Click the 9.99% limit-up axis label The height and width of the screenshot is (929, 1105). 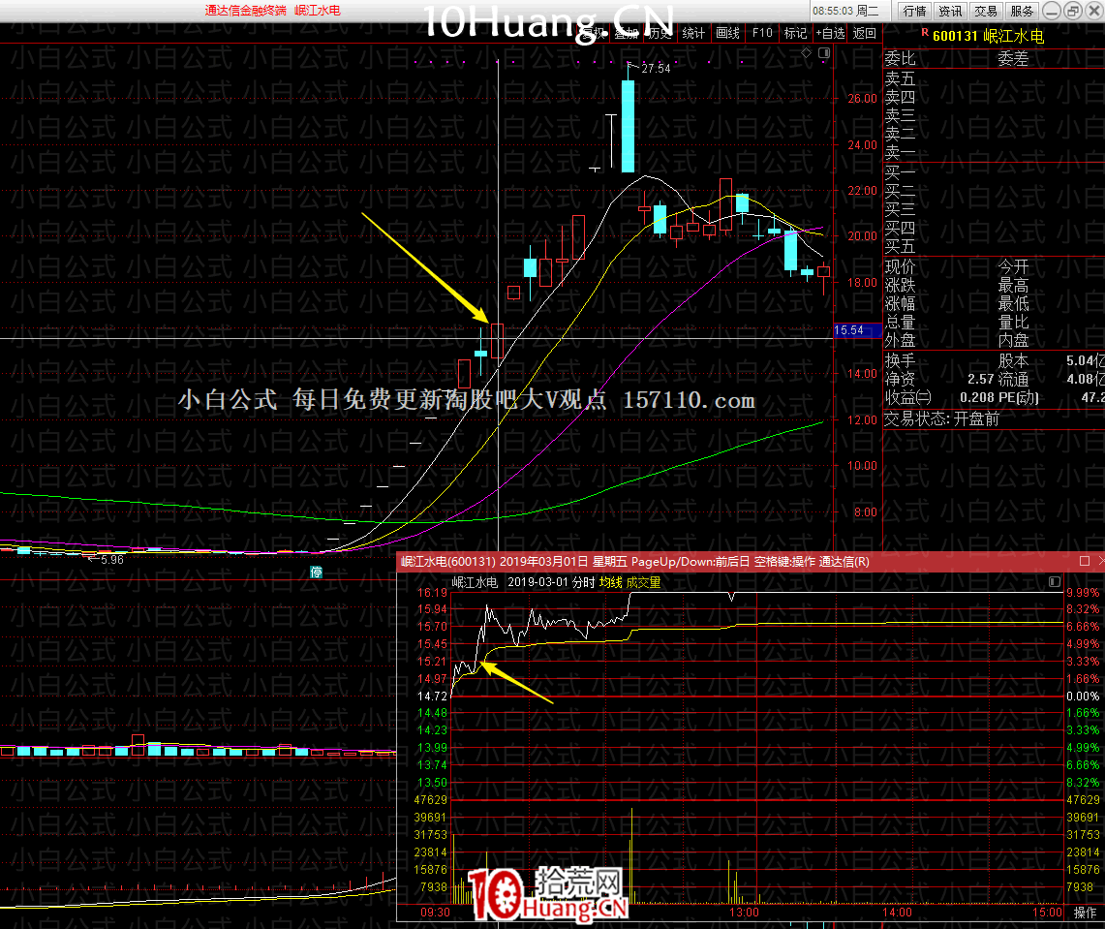(x=1083, y=593)
